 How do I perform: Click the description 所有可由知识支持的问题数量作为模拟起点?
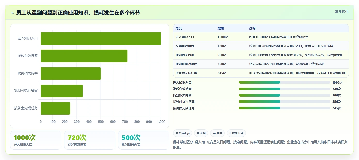click(279, 37)
